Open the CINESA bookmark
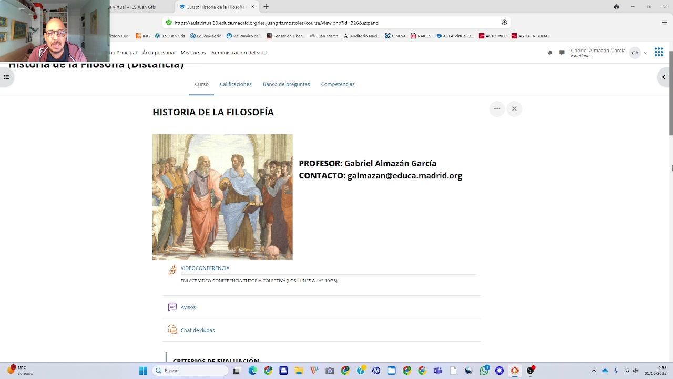The height and width of the screenshot is (379, 673). click(395, 36)
